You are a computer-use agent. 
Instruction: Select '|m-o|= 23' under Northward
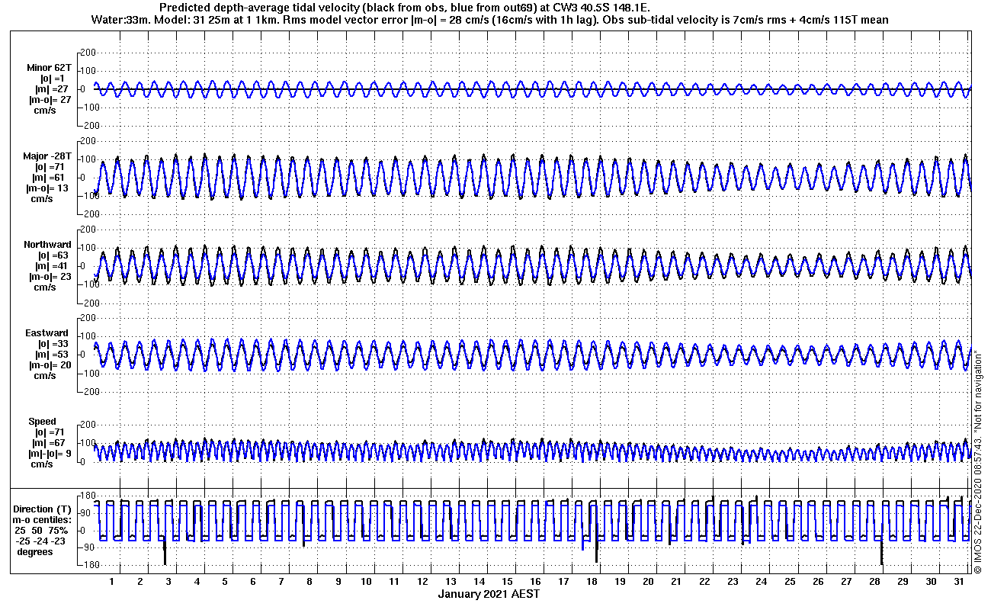(50, 277)
